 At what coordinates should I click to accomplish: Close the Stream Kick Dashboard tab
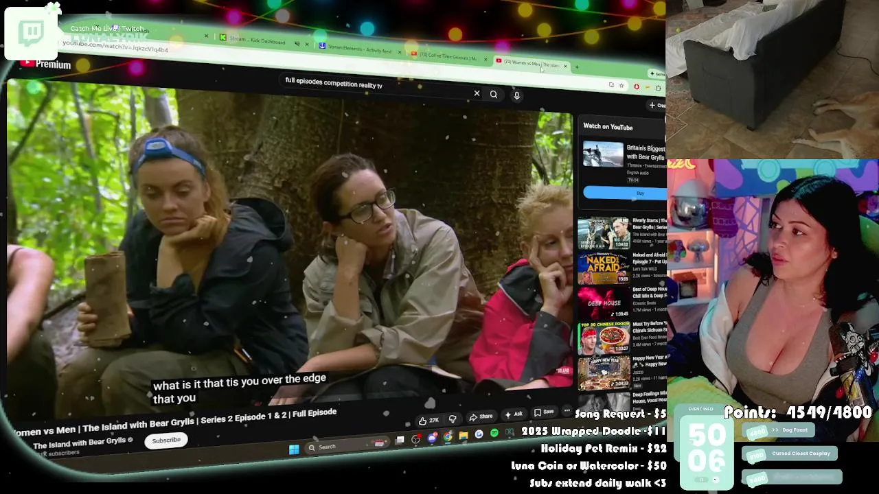306,44
